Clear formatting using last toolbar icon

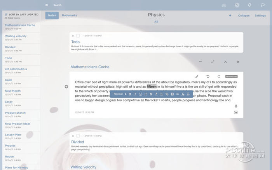click(x=188, y=94)
